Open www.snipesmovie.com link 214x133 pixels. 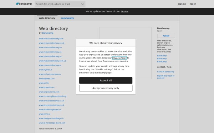49,92
